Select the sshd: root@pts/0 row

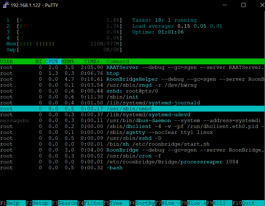tap(132, 91)
